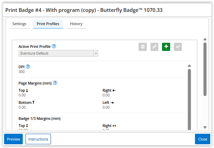This screenshot has height=148, width=214.
Task: Click the Preview button
Action: [x=14, y=139]
